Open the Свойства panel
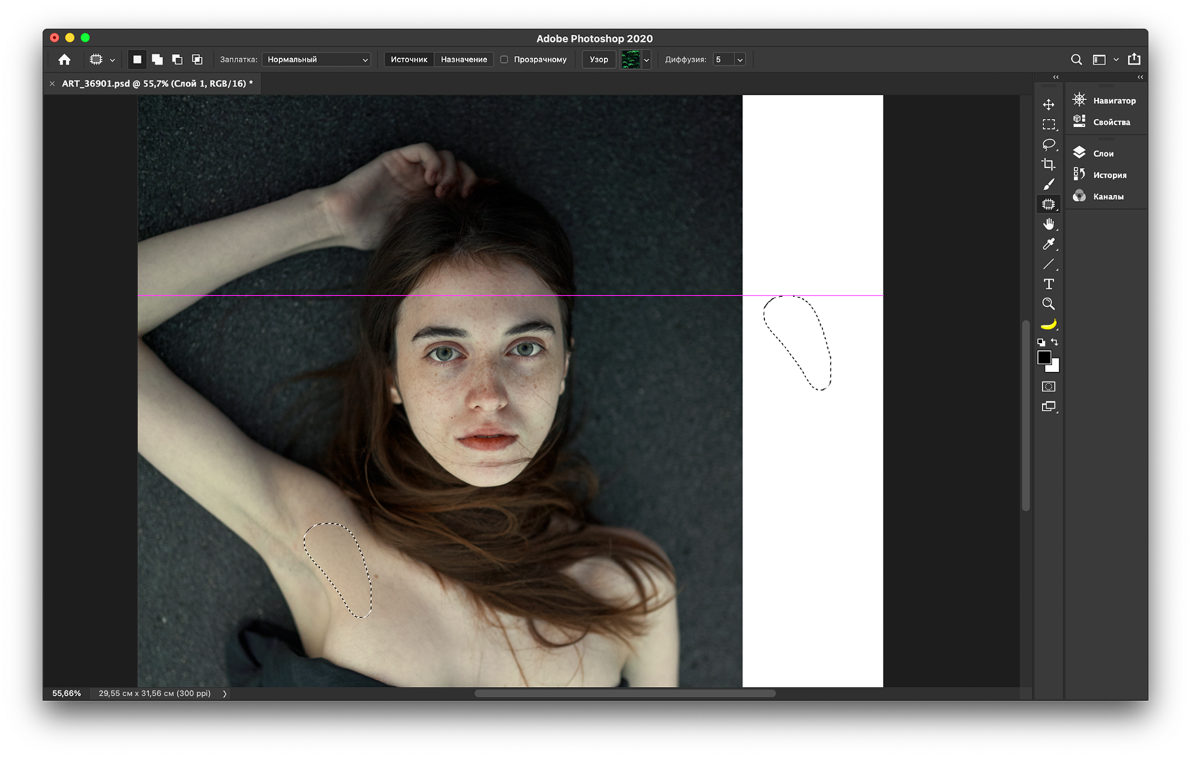1191x757 pixels. tap(1102, 122)
